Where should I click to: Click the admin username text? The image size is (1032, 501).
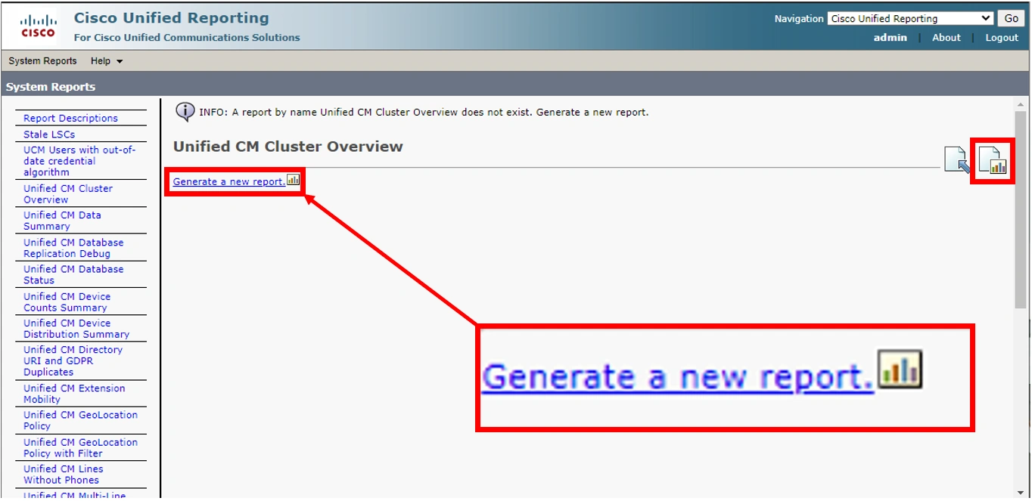coord(890,38)
